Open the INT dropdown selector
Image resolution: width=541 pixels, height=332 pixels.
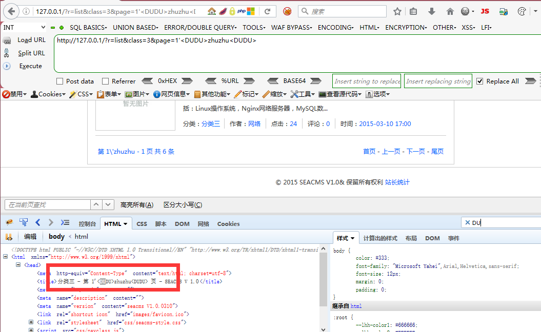[x=24, y=27]
